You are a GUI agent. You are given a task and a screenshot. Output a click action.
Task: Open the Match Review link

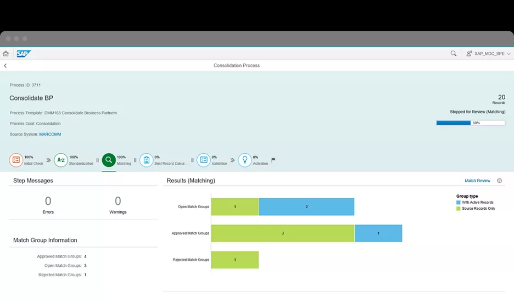click(477, 181)
